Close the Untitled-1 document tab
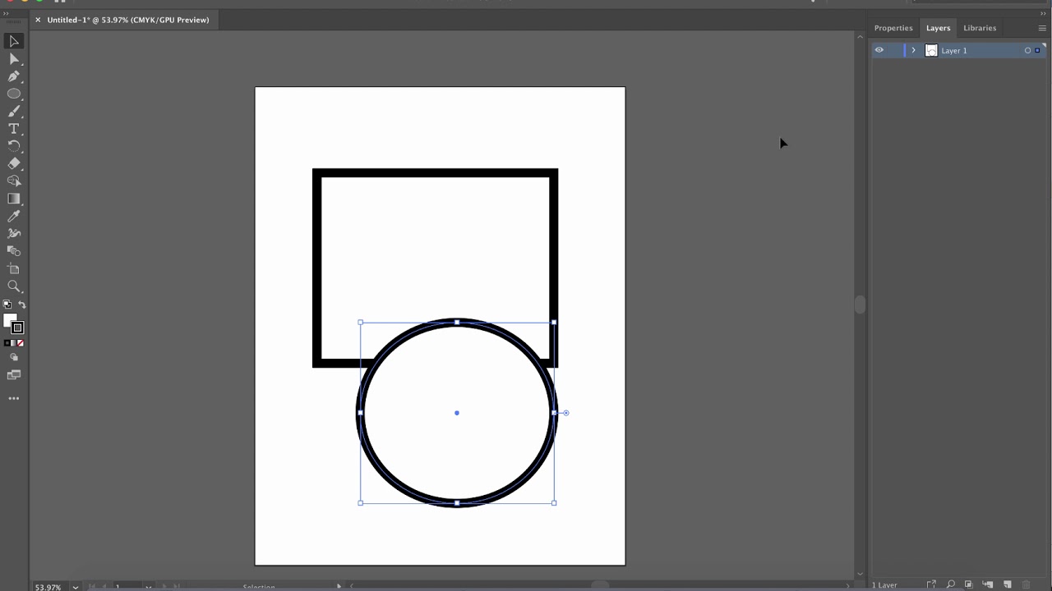Screen dimensions: 1052x591 pyautogui.click(x=38, y=20)
